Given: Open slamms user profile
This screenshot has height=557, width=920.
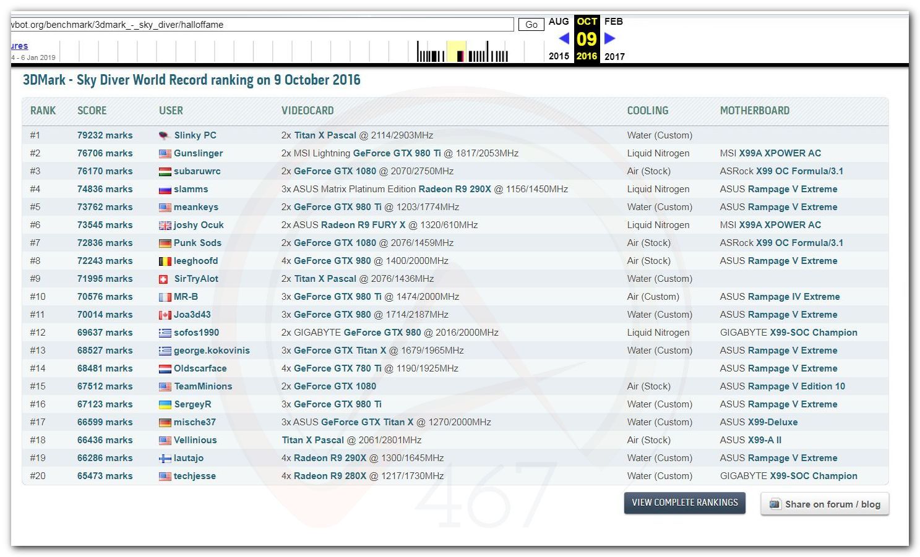Looking at the screenshot, I should [x=191, y=189].
